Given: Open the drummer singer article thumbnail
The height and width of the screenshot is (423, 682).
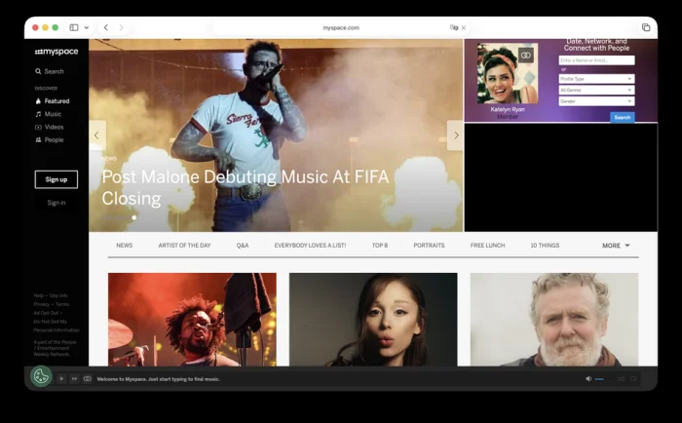Looking at the screenshot, I should pos(192,320).
